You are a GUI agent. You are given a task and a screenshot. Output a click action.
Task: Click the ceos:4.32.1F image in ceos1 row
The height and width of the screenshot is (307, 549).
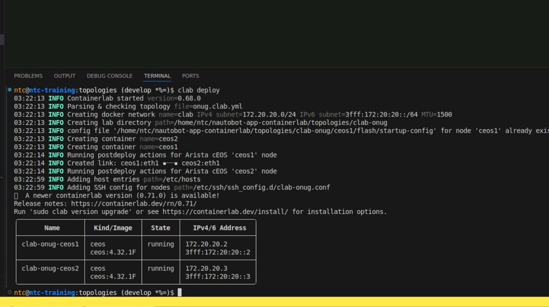click(113, 252)
